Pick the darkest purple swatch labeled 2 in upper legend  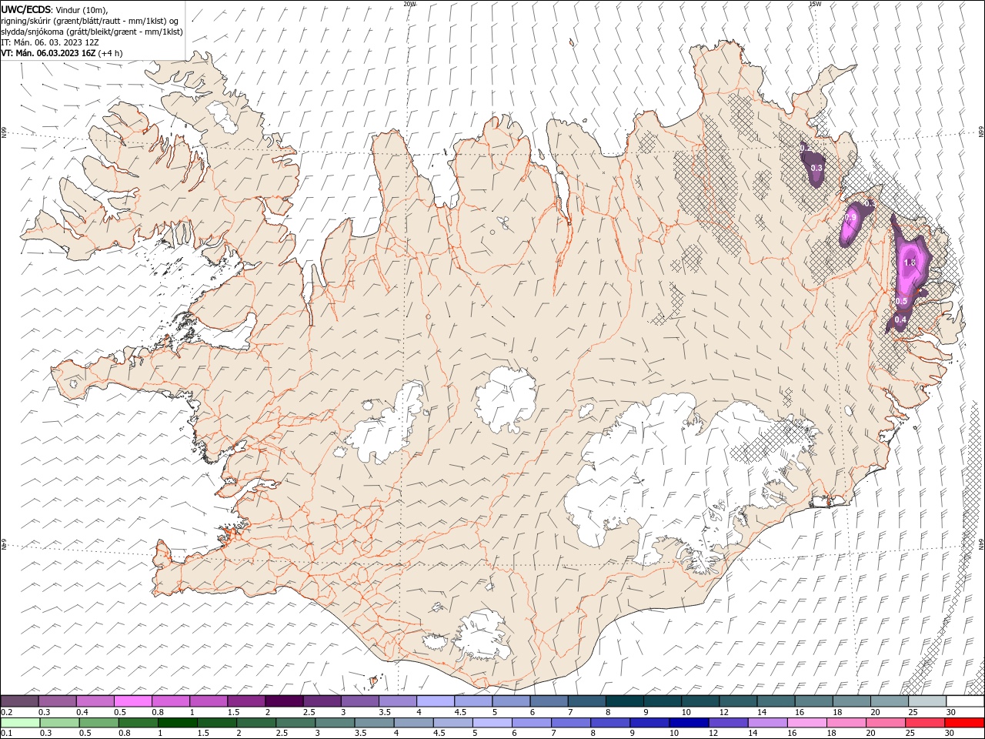284,701
